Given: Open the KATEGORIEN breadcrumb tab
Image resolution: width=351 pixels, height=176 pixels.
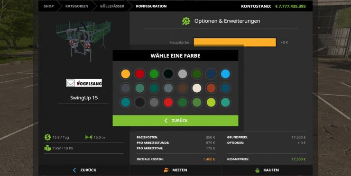Looking at the screenshot, I should [x=77, y=6].
